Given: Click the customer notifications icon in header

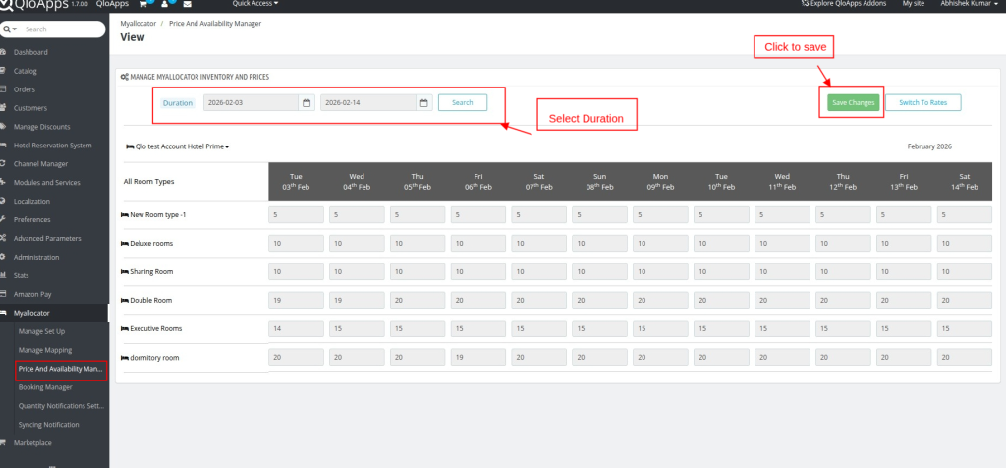Looking at the screenshot, I should point(165,4).
